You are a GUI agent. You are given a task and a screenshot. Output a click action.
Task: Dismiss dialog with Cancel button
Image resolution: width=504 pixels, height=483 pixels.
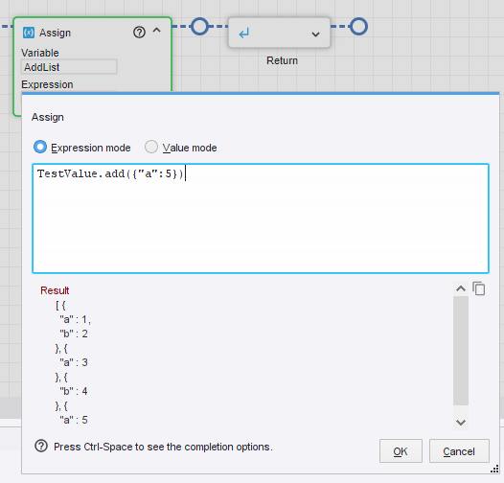[x=459, y=451]
